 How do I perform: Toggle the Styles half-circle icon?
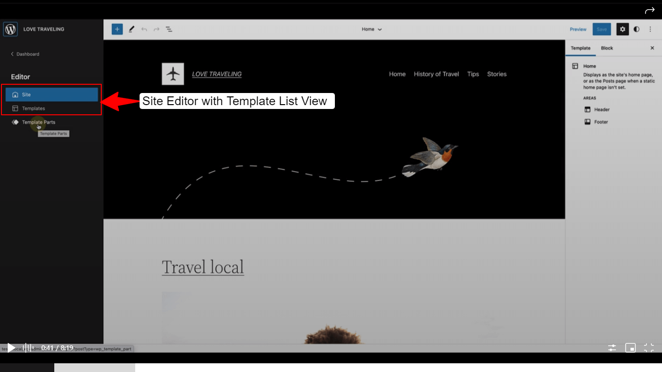[x=636, y=29]
